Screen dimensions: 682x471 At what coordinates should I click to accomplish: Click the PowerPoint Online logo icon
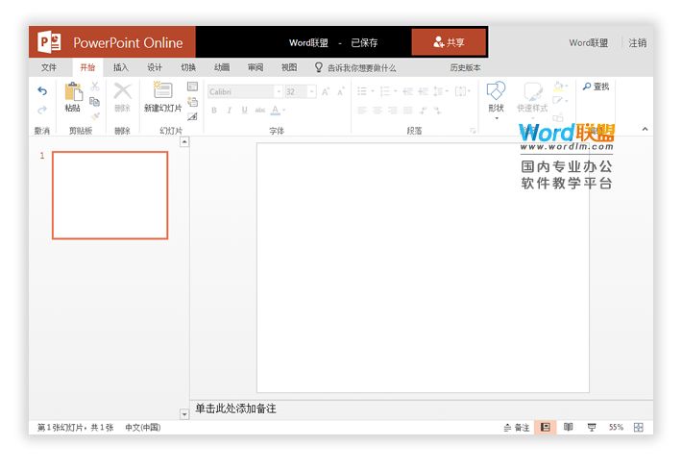[x=50, y=42]
